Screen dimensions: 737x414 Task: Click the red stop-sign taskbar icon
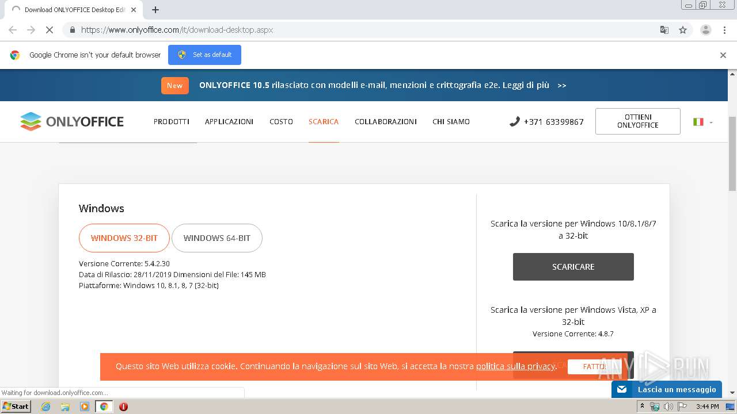click(x=123, y=407)
